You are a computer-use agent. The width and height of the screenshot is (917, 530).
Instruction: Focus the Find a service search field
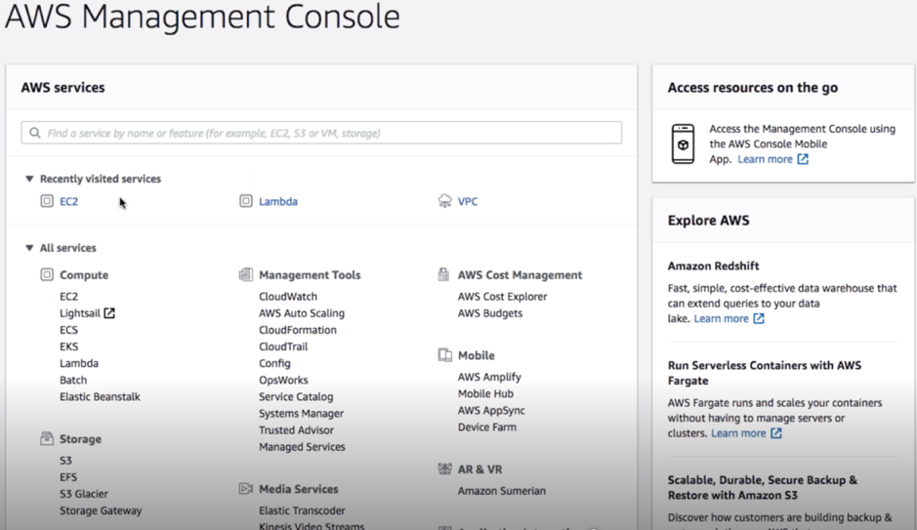point(321,133)
